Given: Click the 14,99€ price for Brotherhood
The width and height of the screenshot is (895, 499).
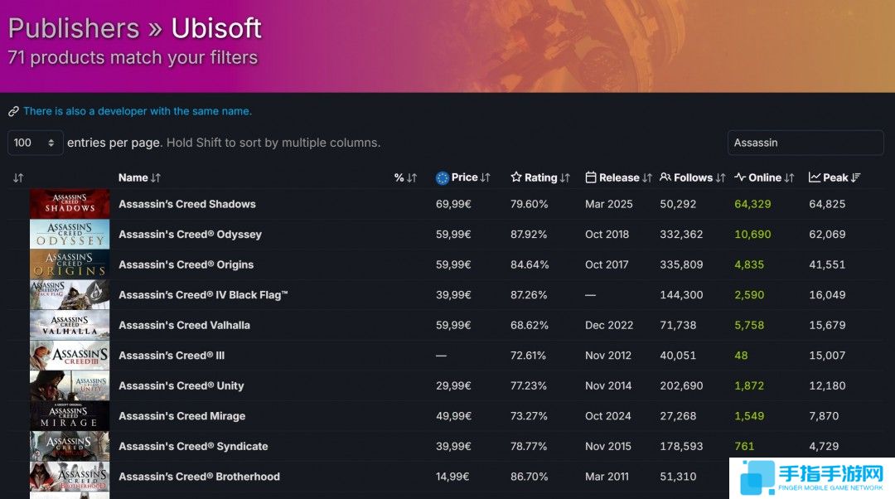Looking at the screenshot, I should pyautogui.click(x=452, y=476).
